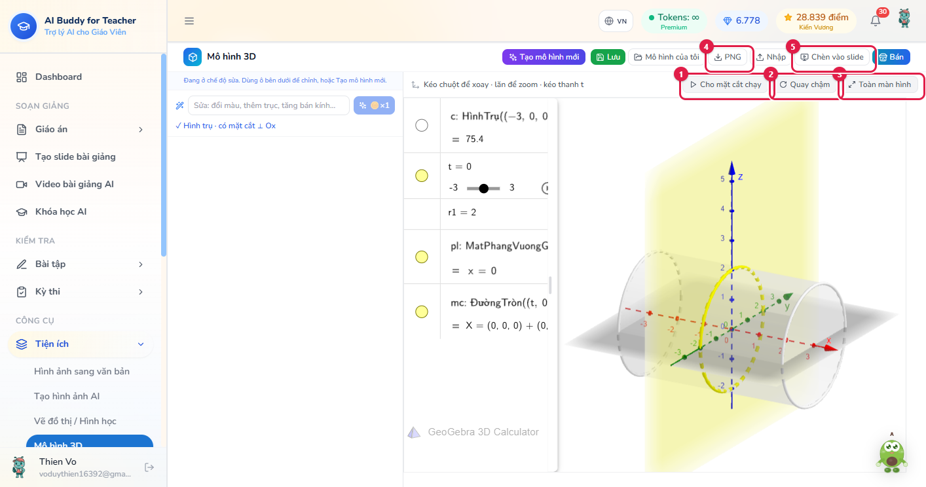Viewport: 926px width, 487px height.
Task: Open the diamond balance 6.778
Action: coord(741,21)
